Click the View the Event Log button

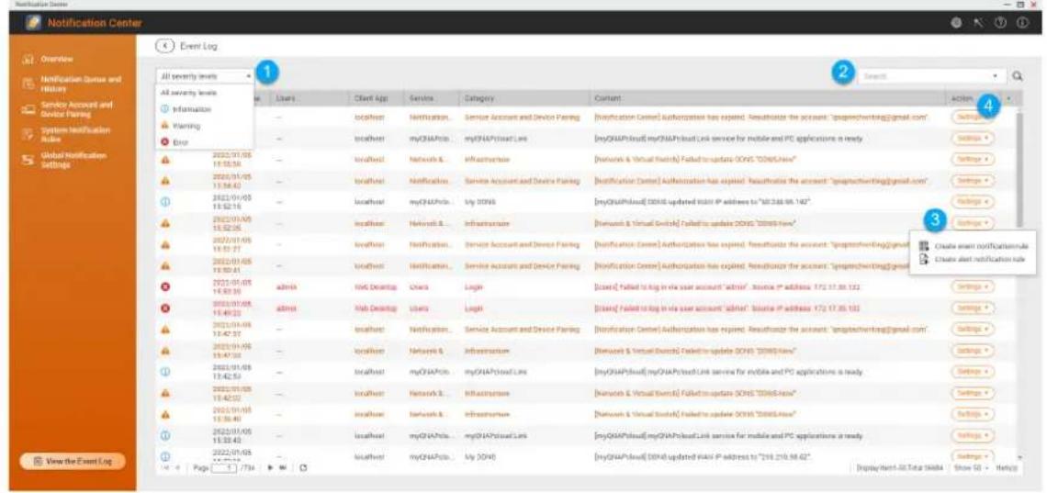73,461
